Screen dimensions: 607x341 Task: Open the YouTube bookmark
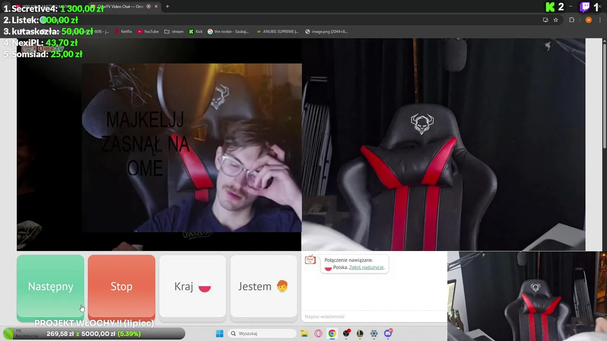(148, 32)
